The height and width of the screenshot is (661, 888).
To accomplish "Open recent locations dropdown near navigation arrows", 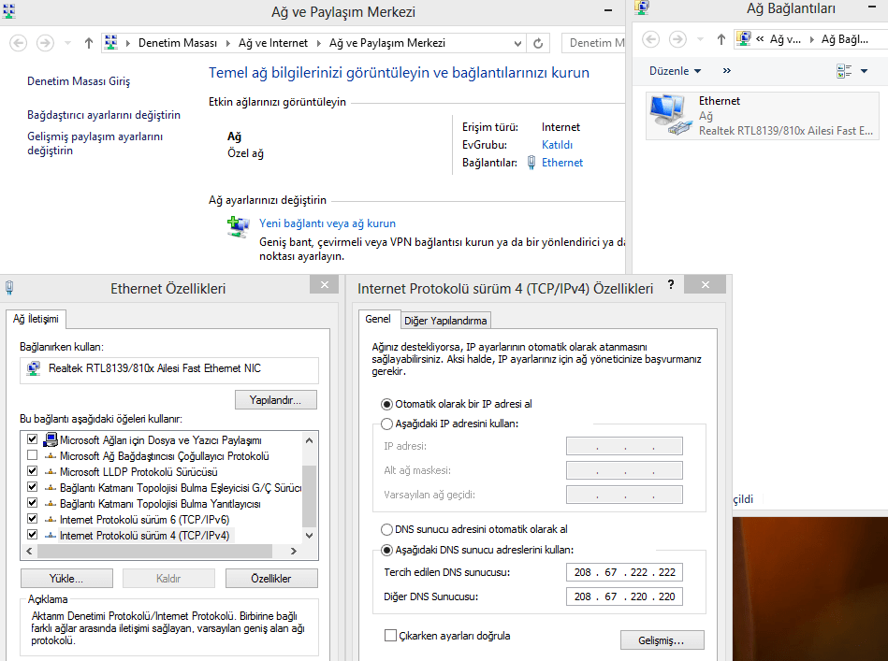I will [68, 43].
